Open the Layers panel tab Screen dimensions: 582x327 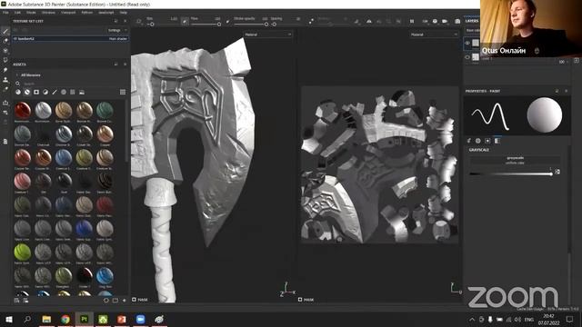472,21
